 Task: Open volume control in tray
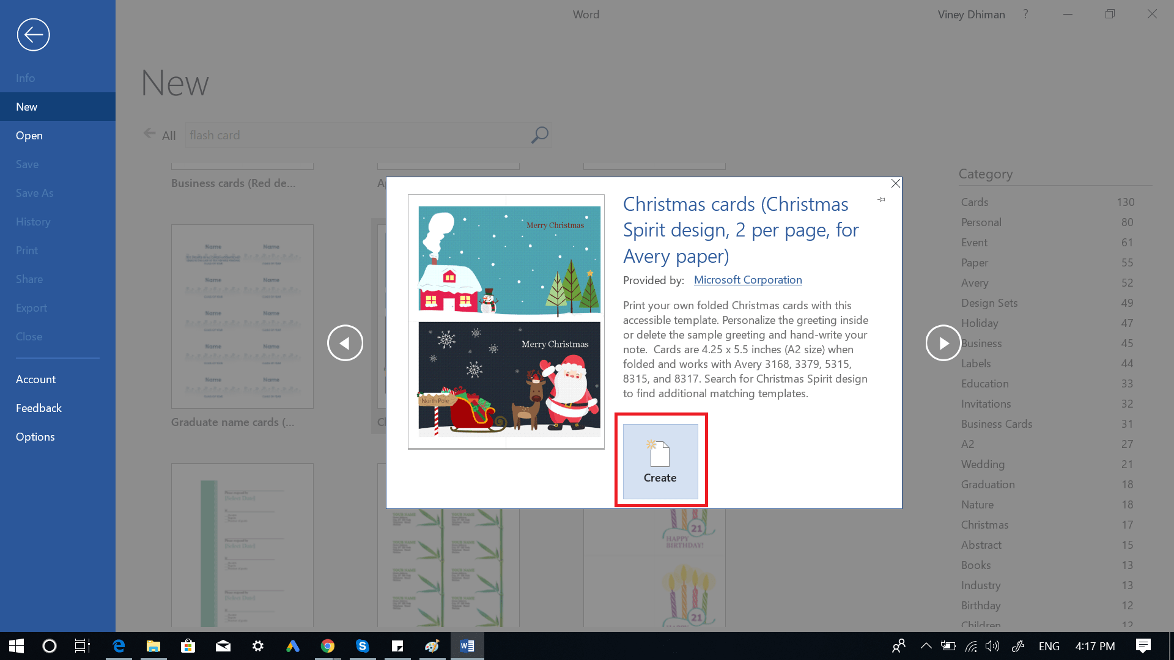992,646
